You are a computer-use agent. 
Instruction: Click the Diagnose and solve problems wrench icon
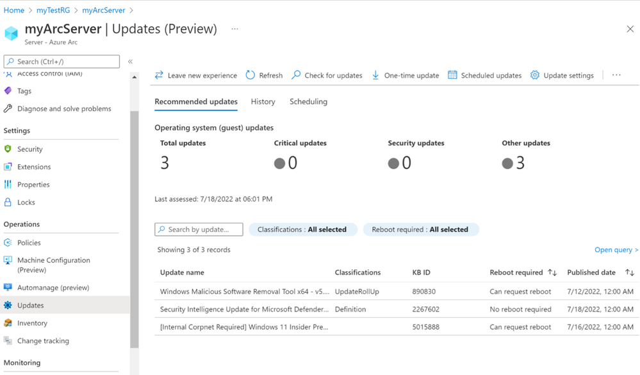pyautogui.click(x=8, y=108)
